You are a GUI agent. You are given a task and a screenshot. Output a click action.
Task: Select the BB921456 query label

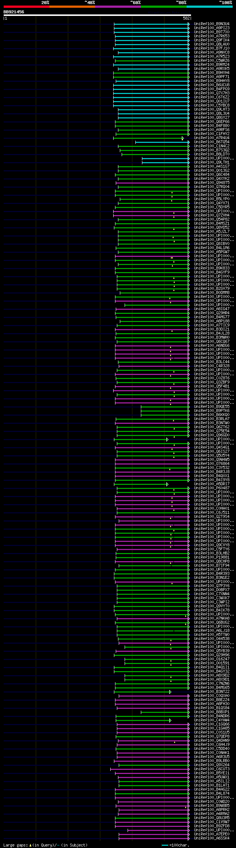point(14,12)
